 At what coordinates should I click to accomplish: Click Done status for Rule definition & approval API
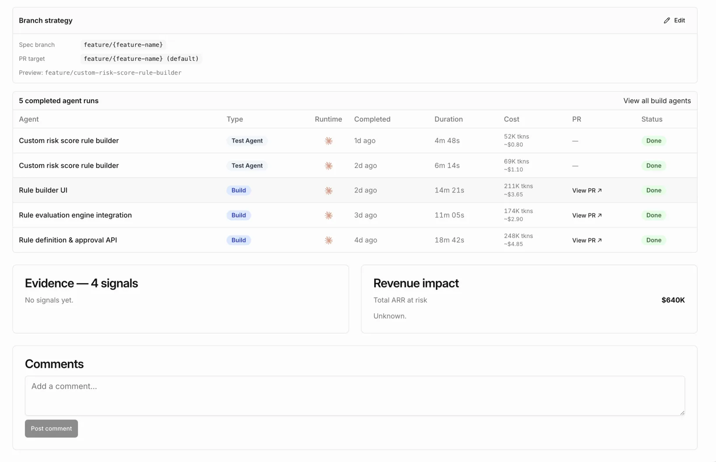[653, 240]
